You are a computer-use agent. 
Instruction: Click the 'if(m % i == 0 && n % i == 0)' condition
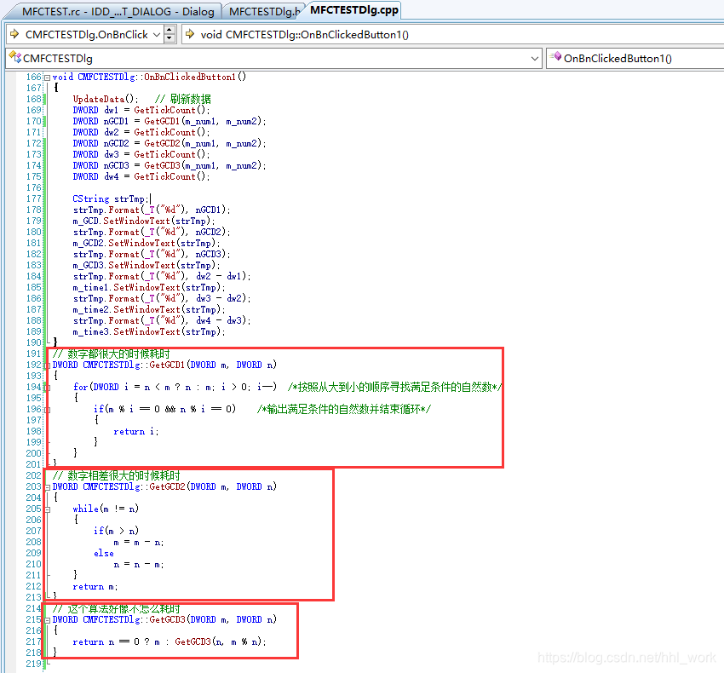[x=164, y=409]
